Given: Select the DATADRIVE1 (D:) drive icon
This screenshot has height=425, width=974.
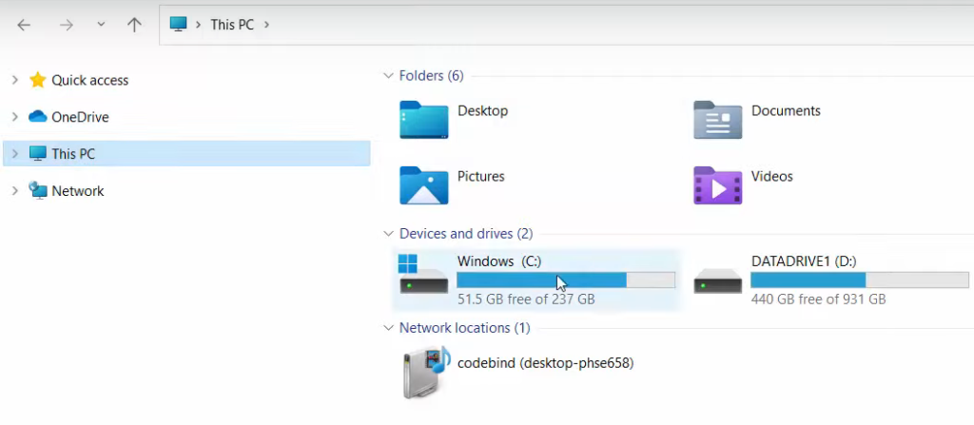Looking at the screenshot, I should coord(717,280).
